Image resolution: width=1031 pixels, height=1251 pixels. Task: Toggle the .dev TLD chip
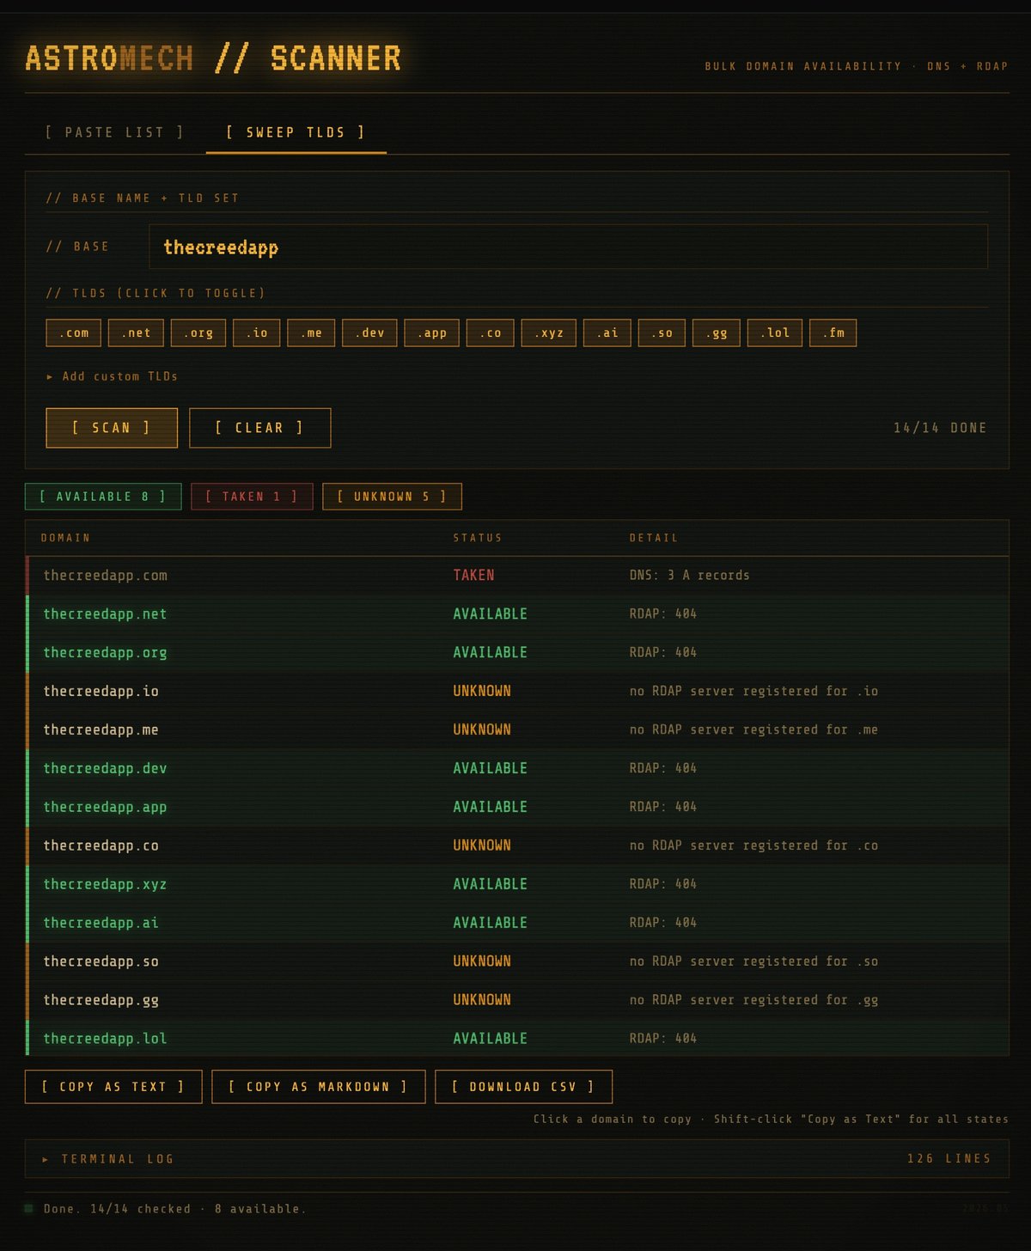coord(369,333)
